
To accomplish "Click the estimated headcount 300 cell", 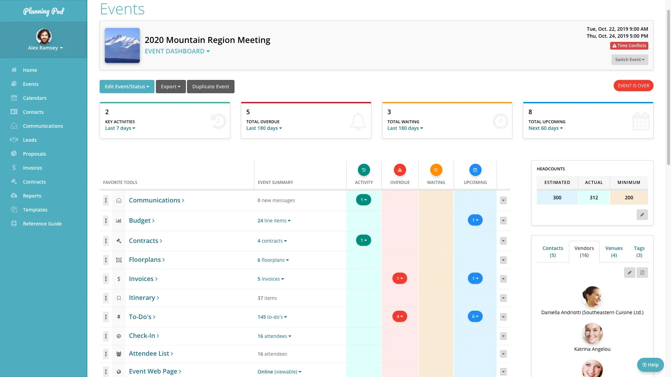I will coord(557,198).
